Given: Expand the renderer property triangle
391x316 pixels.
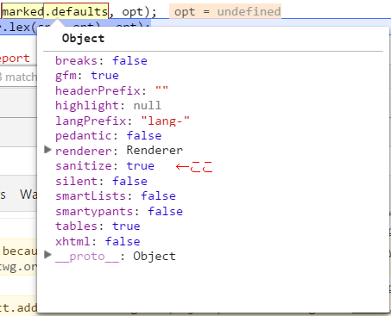Looking at the screenshot, I should point(47,150).
